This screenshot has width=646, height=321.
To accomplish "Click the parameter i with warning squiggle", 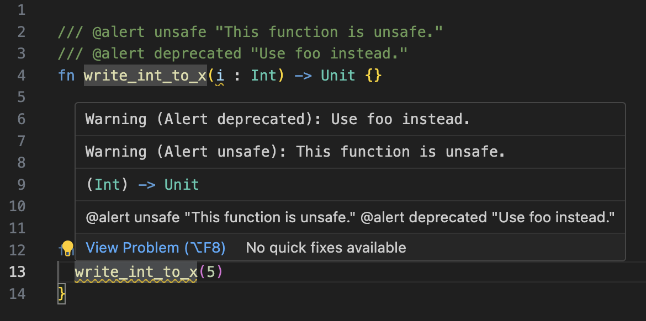I will [x=220, y=76].
